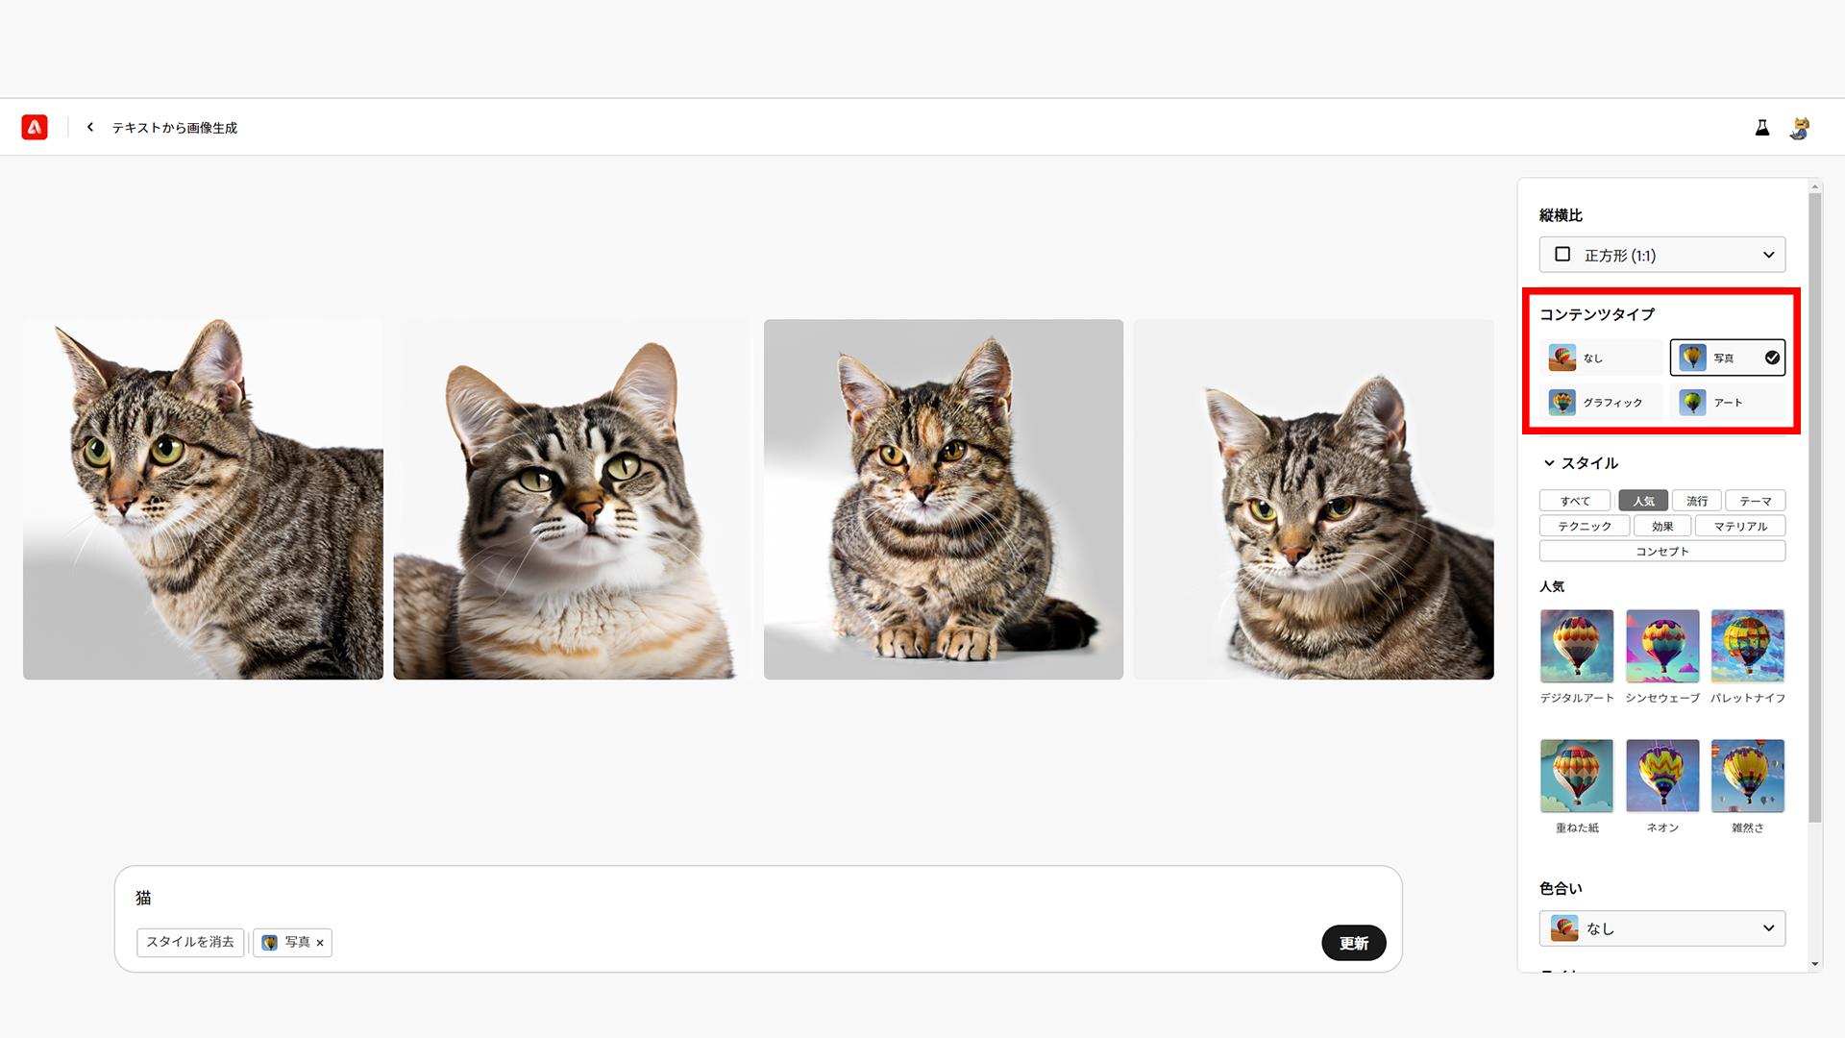
Task: Choose the アート content type
Action: tap(1728, 402)
